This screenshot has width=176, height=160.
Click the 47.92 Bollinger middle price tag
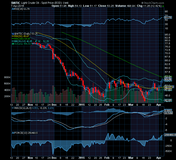(x=168, y=90)
